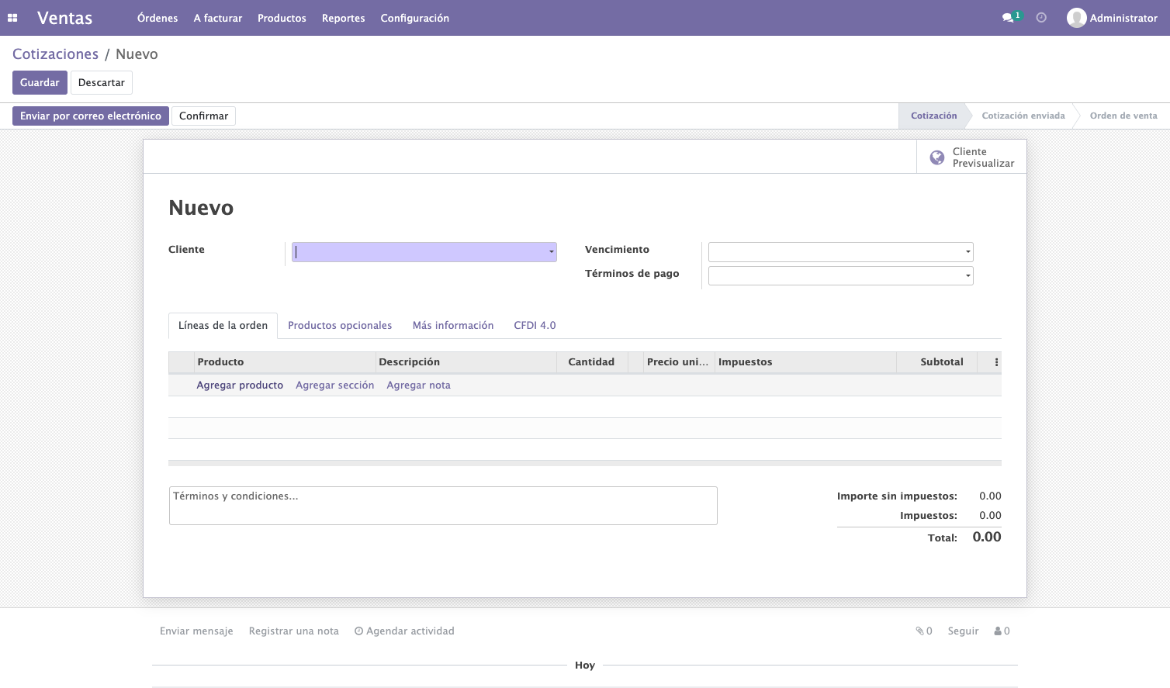This screenshot has width=1170, height=688.
Task: Switch to Más información tab
Action: [x=453, y=326]
